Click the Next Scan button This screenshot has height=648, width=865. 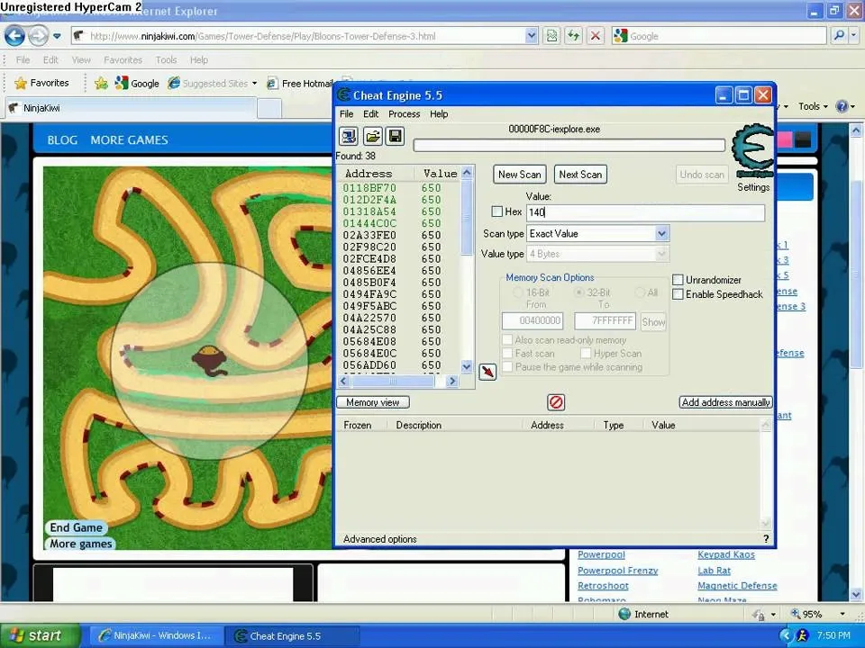point(580,175)
